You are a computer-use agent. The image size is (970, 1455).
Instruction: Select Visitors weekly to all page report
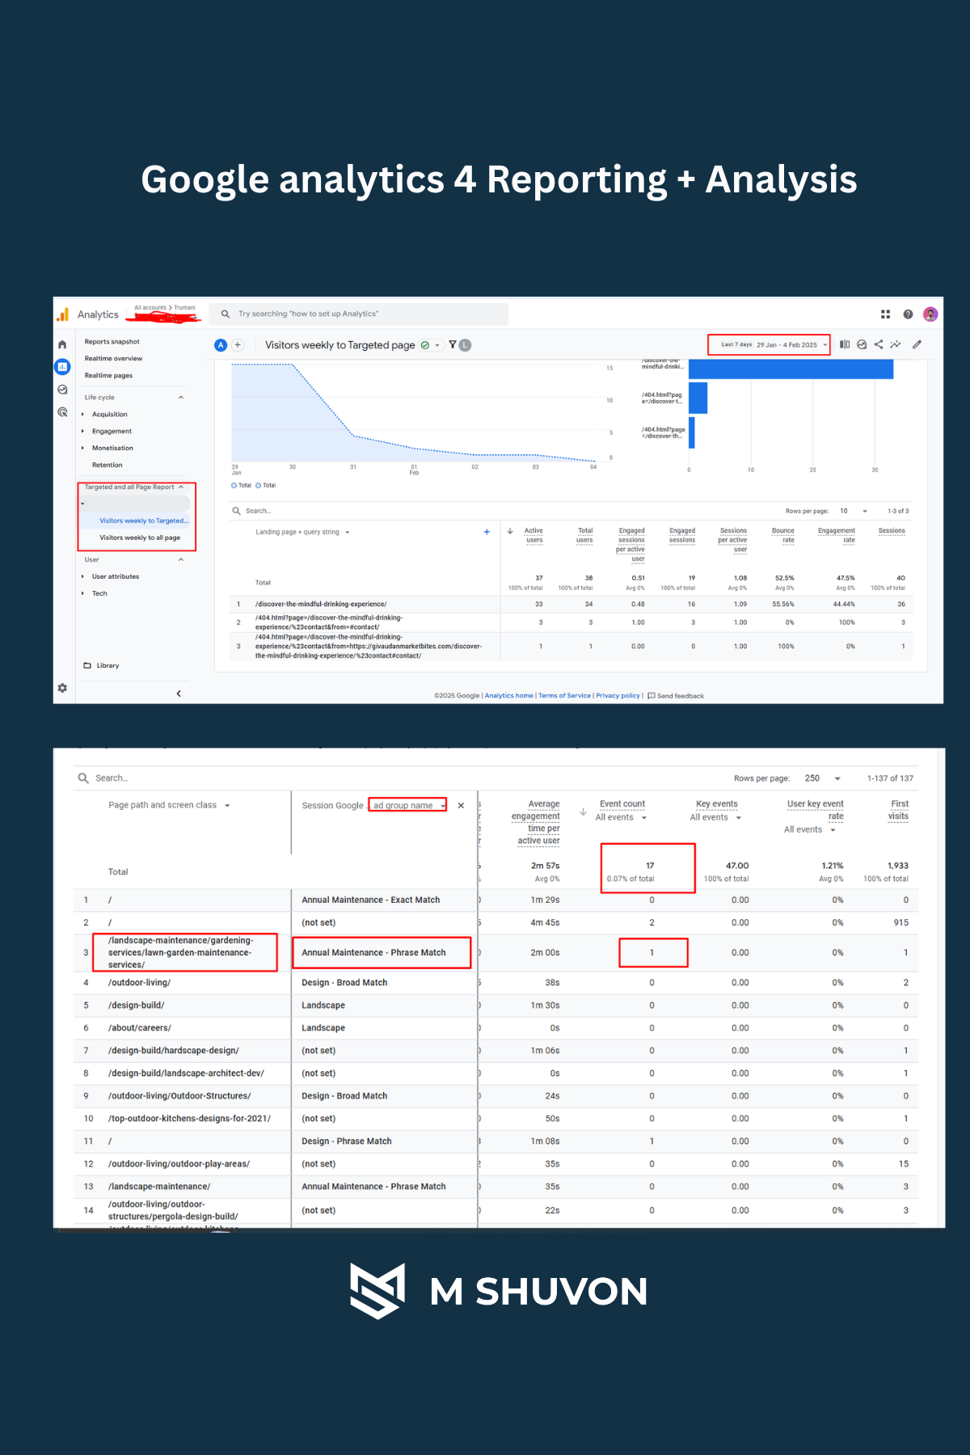(x=140, y=538)
